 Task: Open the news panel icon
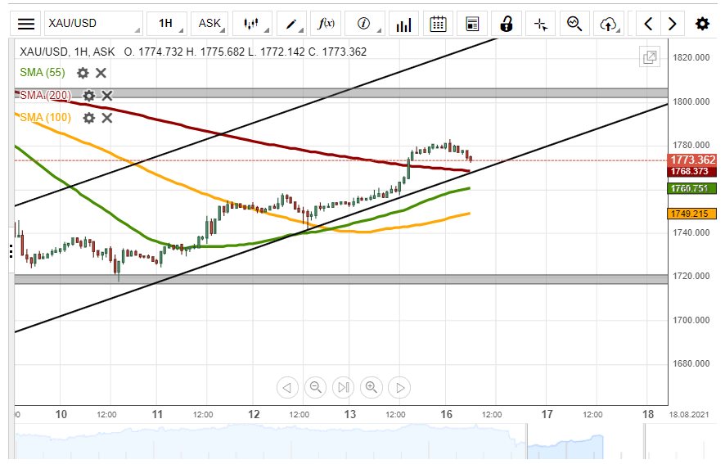472,24
